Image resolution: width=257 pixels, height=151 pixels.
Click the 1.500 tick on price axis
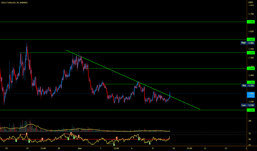pyautogui.click(x=251, y=58)
